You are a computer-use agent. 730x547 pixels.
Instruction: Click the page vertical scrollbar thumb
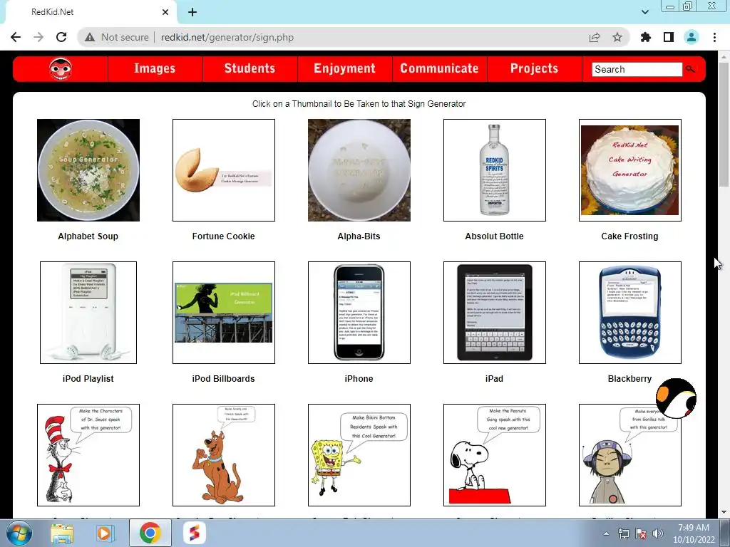coord(724,124)
